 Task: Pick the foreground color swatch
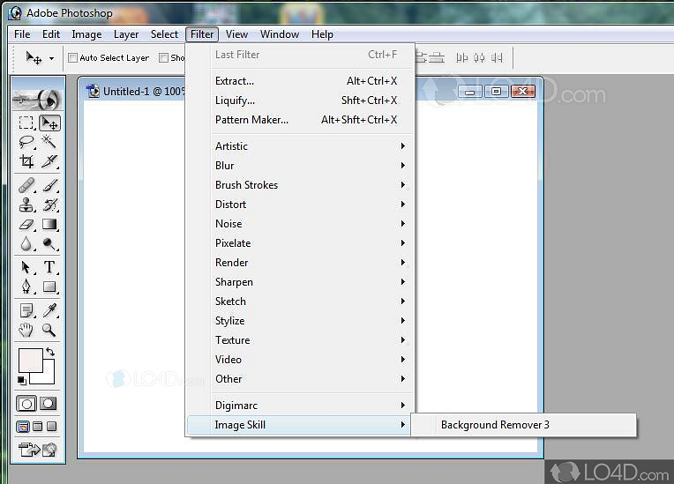pos(30,361)
